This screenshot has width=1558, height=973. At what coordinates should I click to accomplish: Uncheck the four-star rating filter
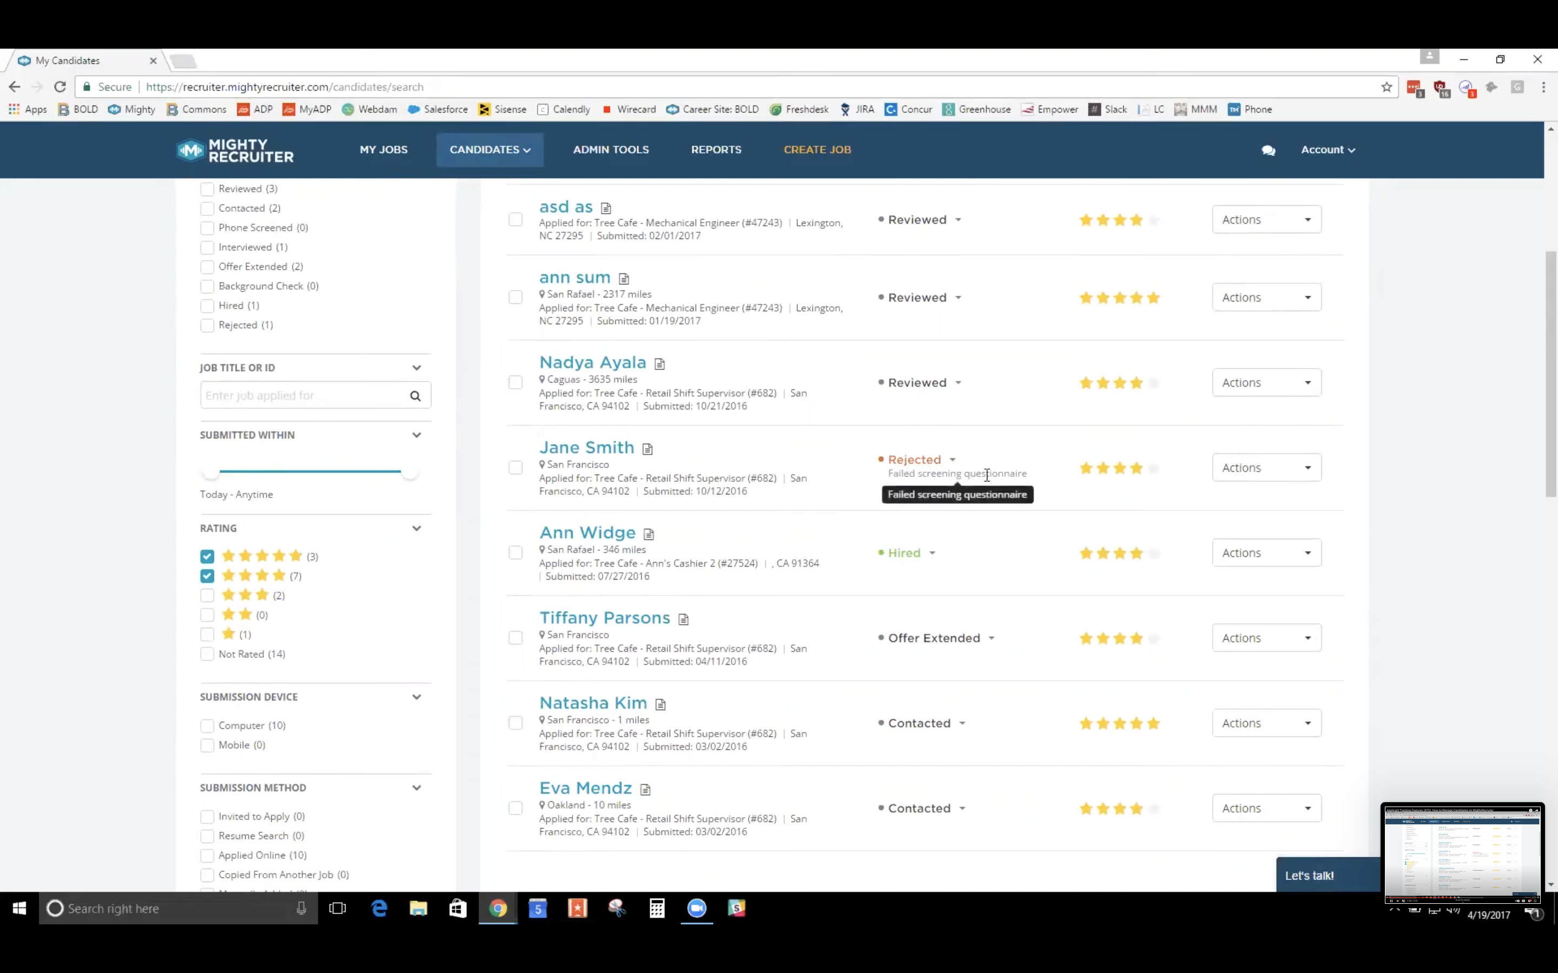(207, 576)
